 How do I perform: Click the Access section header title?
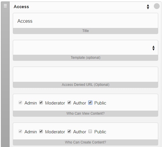[21, 7]
